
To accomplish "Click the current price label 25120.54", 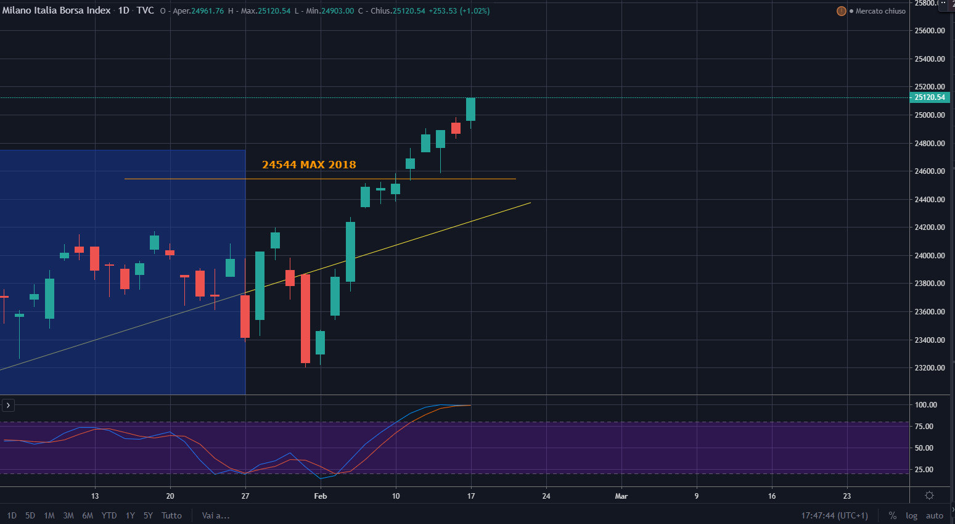I will coord(930,97).
